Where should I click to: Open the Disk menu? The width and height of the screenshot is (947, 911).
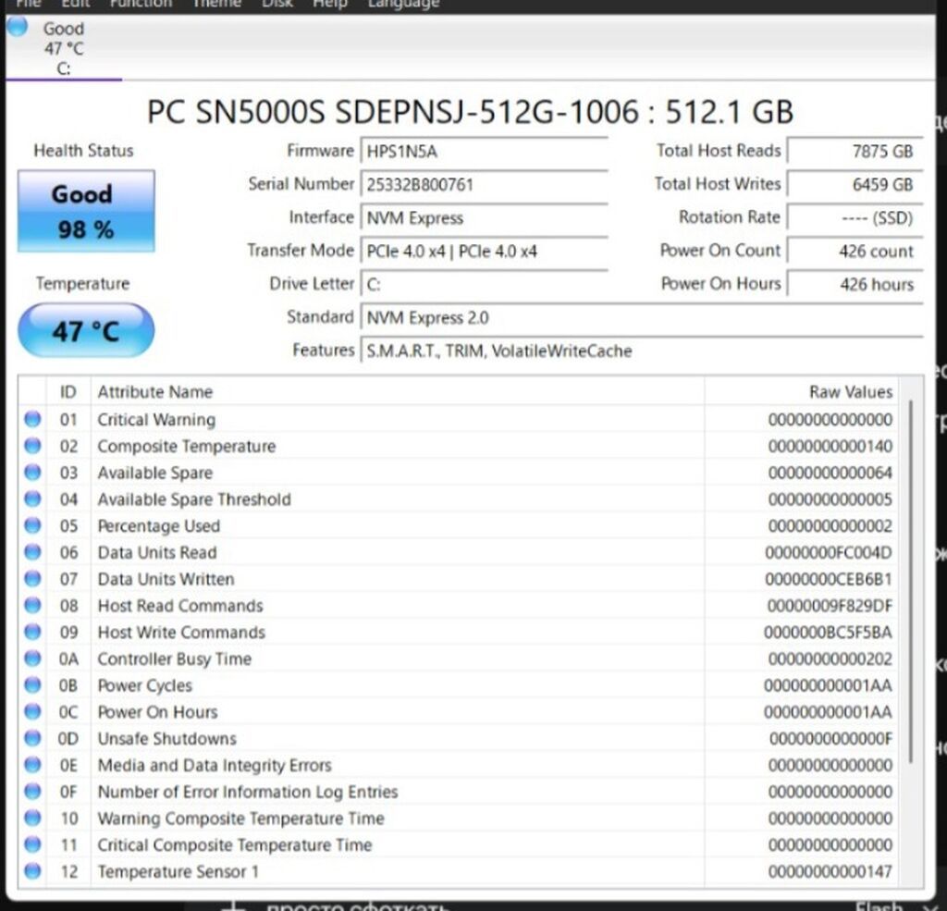[277, 4]
